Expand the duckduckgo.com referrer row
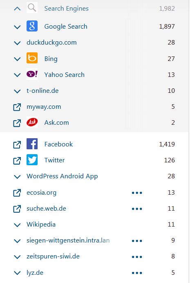Image resolution: width=190 pixels, height=283 pixels. (17, 43)
